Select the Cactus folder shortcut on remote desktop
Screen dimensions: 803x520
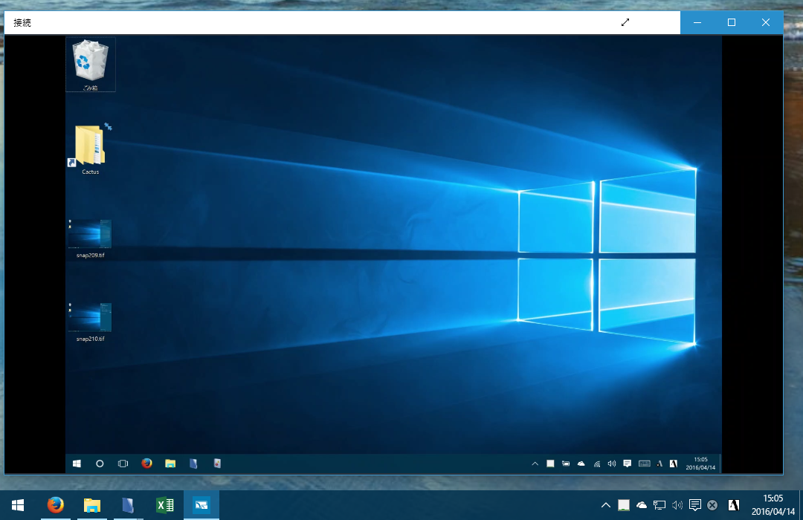click(x=90, y=149)
